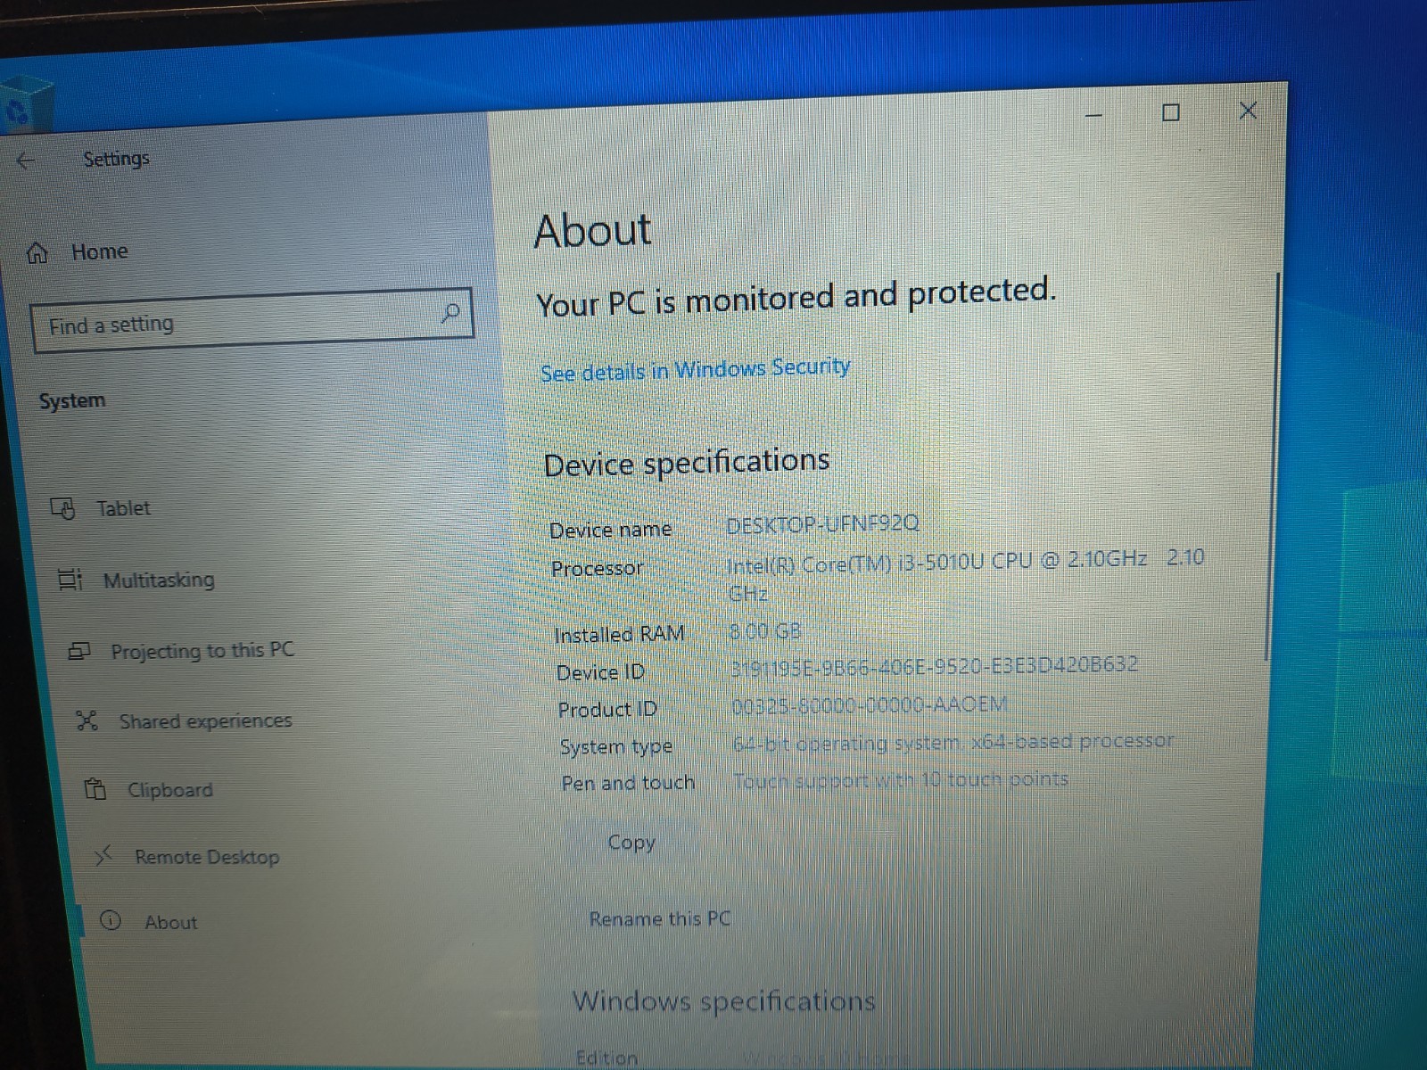Click the search magnifier icon
This screenshot has width=1427, height=1070.
click(450, 312)
